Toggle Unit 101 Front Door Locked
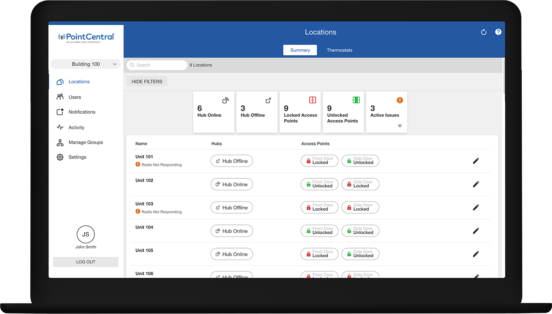This screenshot has width=552, height=314. [319, 161]
